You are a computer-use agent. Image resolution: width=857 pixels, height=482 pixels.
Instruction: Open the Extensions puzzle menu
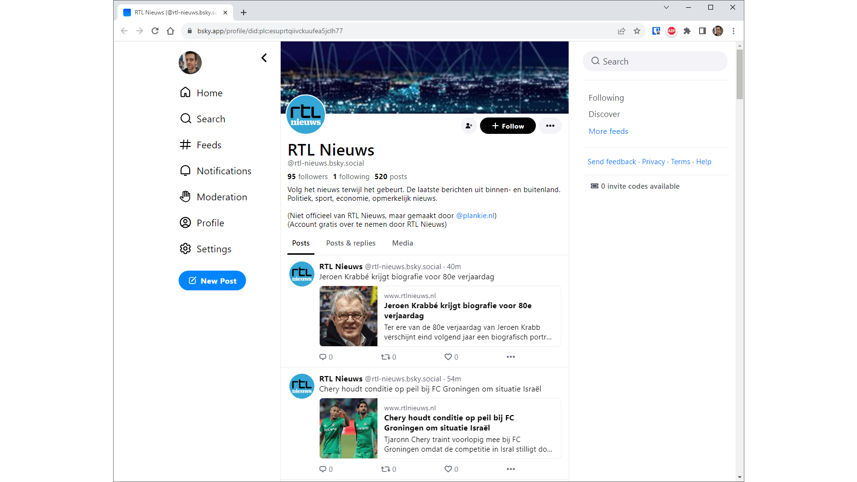tap(687, 31)
